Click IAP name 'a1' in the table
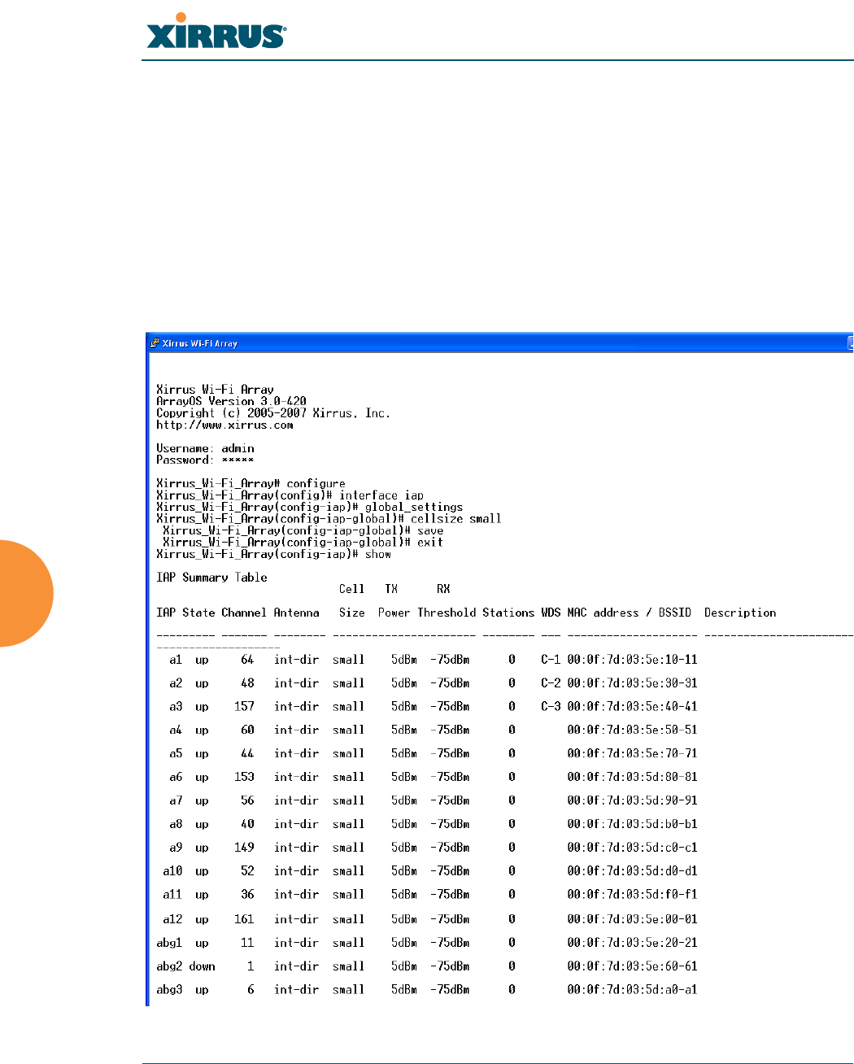The width and height of the screenshot is (854, 1064). pyautogui.click(x=176, y=660)
